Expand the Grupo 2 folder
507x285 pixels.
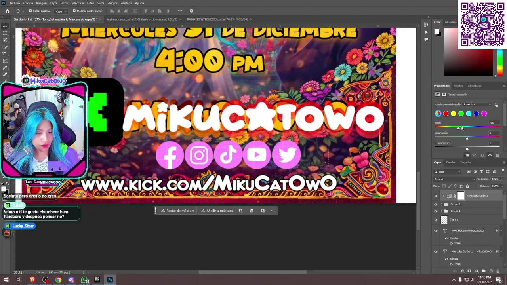[441, 205]
